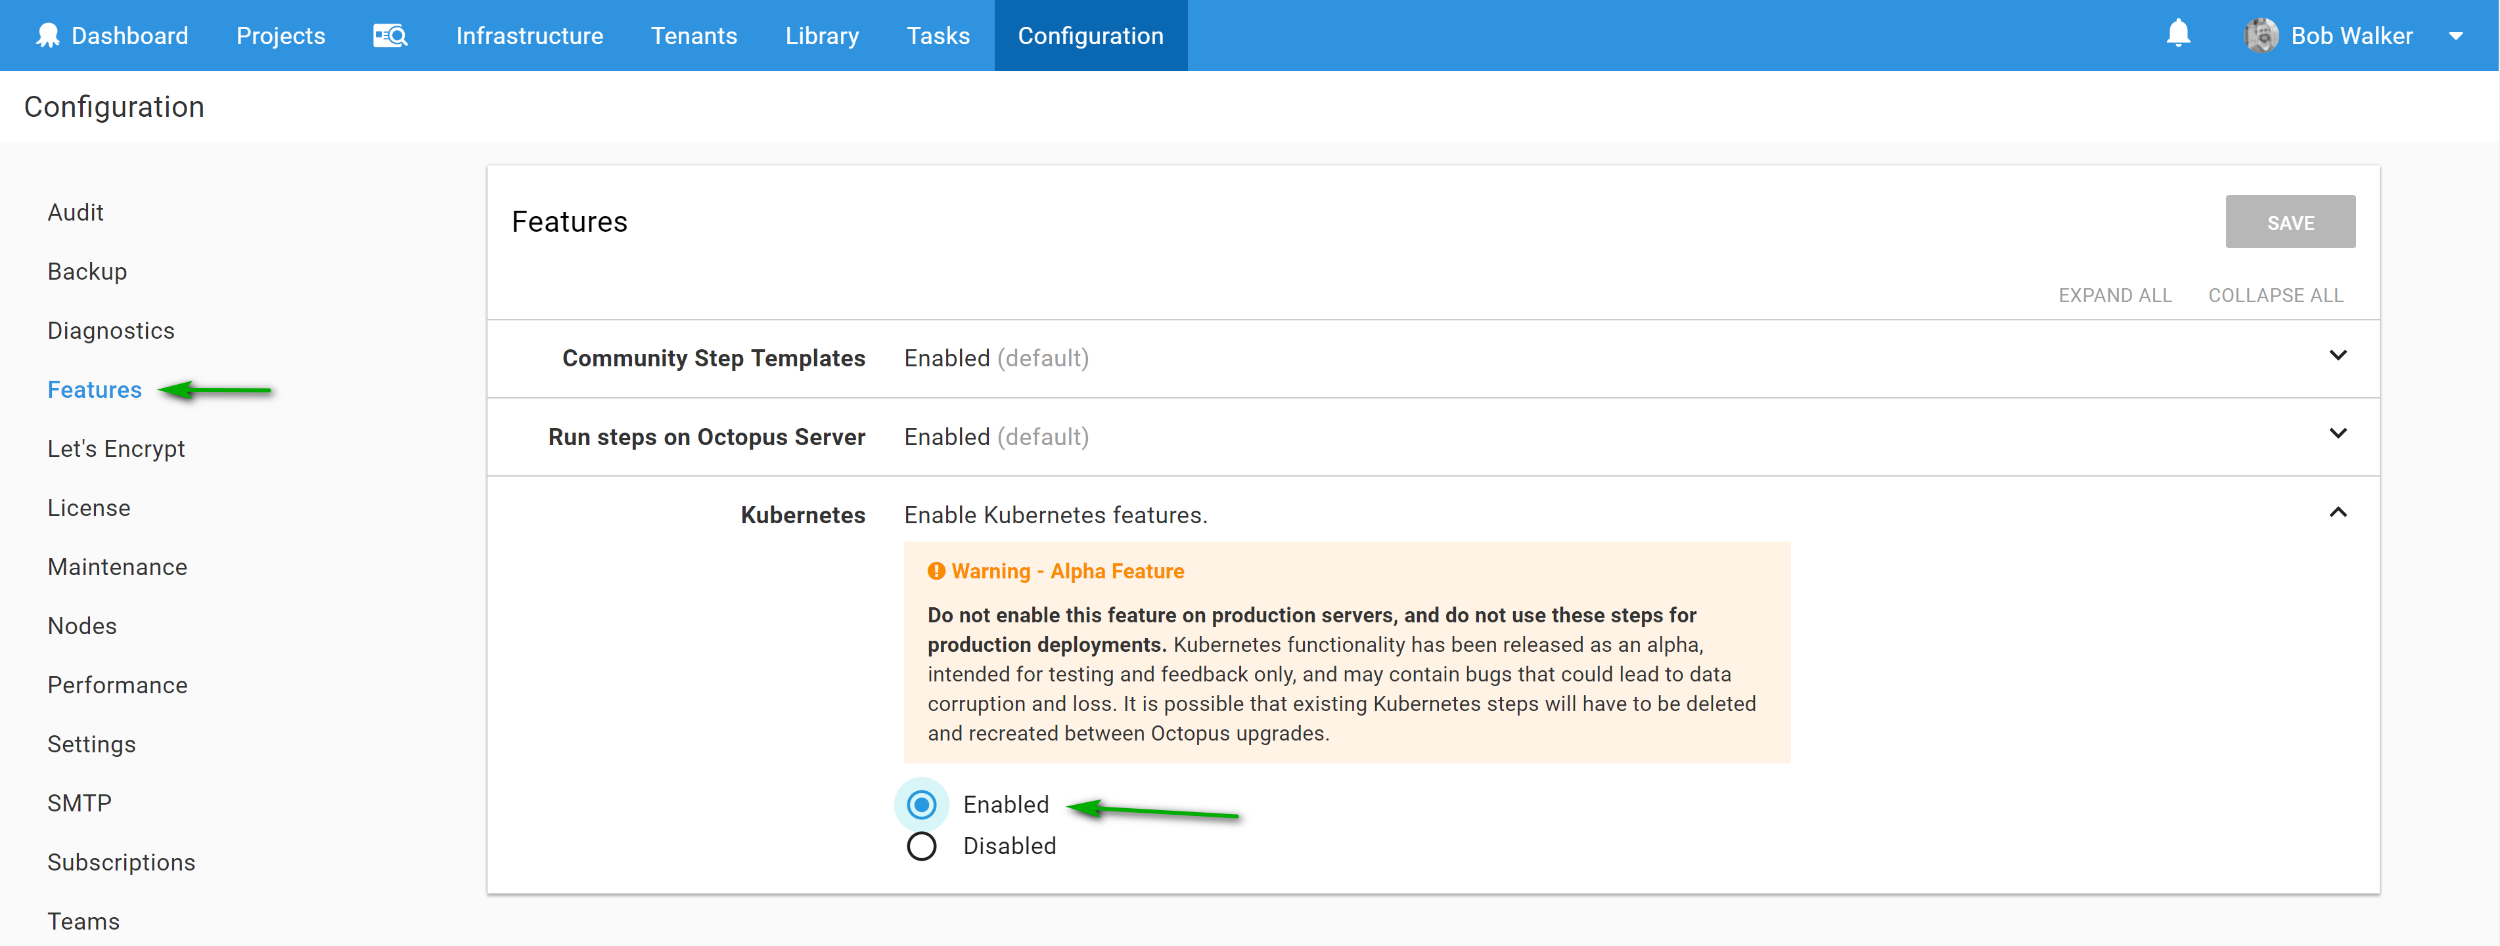This screenshot has width=2500, height=946.
Task: Select the Disabled Kubernetes radio button
Action: pyautogui.click(x=921, y=846)
